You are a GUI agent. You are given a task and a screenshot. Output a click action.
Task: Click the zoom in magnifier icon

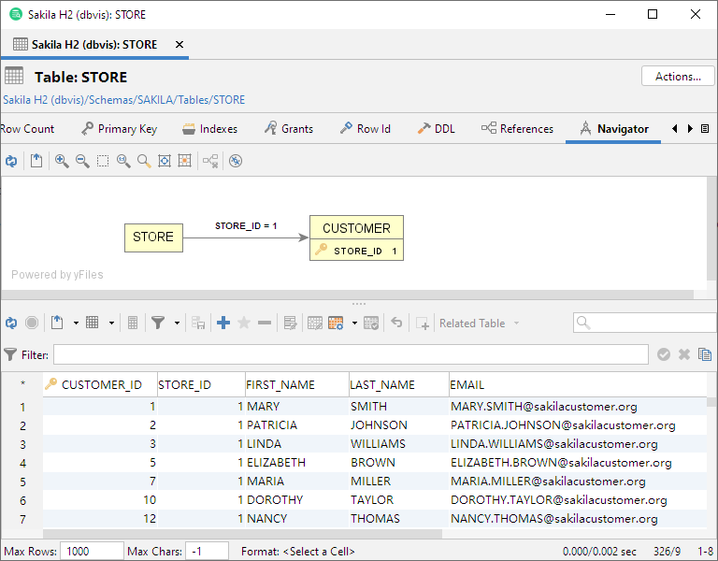(62, 161)
